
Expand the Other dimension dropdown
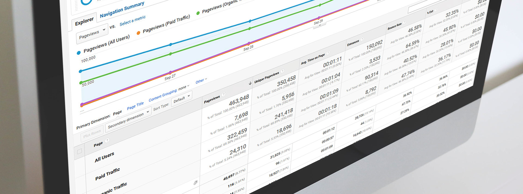tap(201, 80)
